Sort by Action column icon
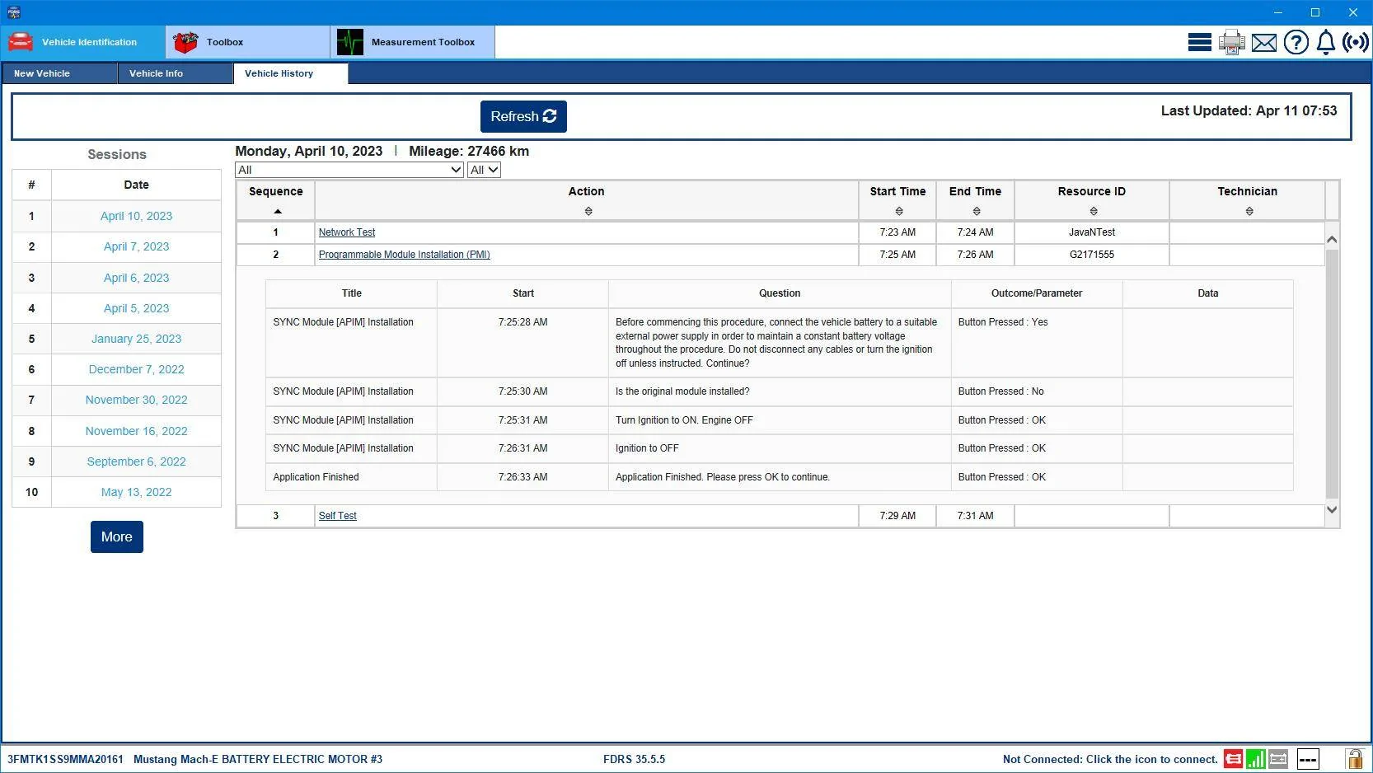Image resolution: width=1373 pixels, height=773 pixels. pyautogui.click(x=588, y=212)
